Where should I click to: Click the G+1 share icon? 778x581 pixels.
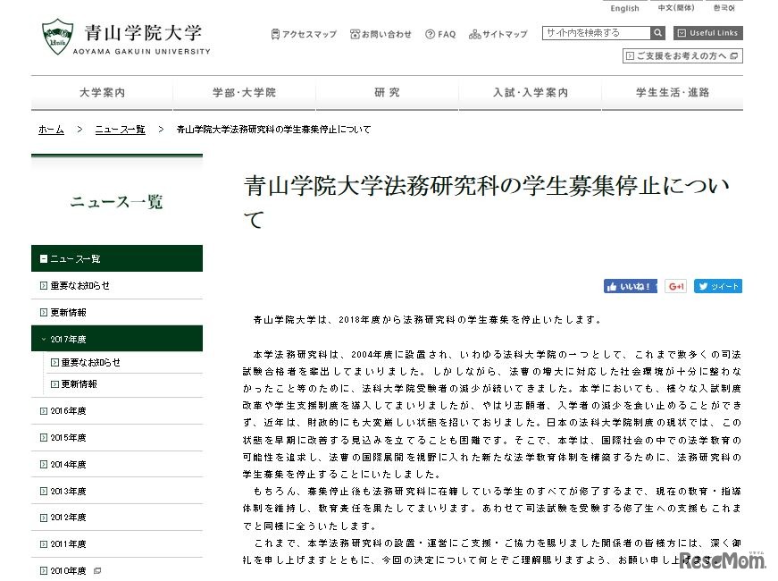click(x=674, y=286)
